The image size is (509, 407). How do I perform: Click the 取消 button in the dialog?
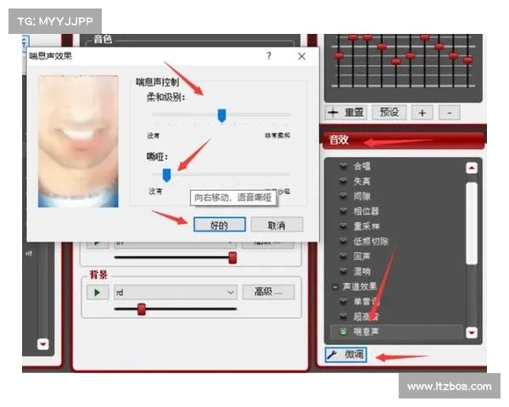point(277,225)
